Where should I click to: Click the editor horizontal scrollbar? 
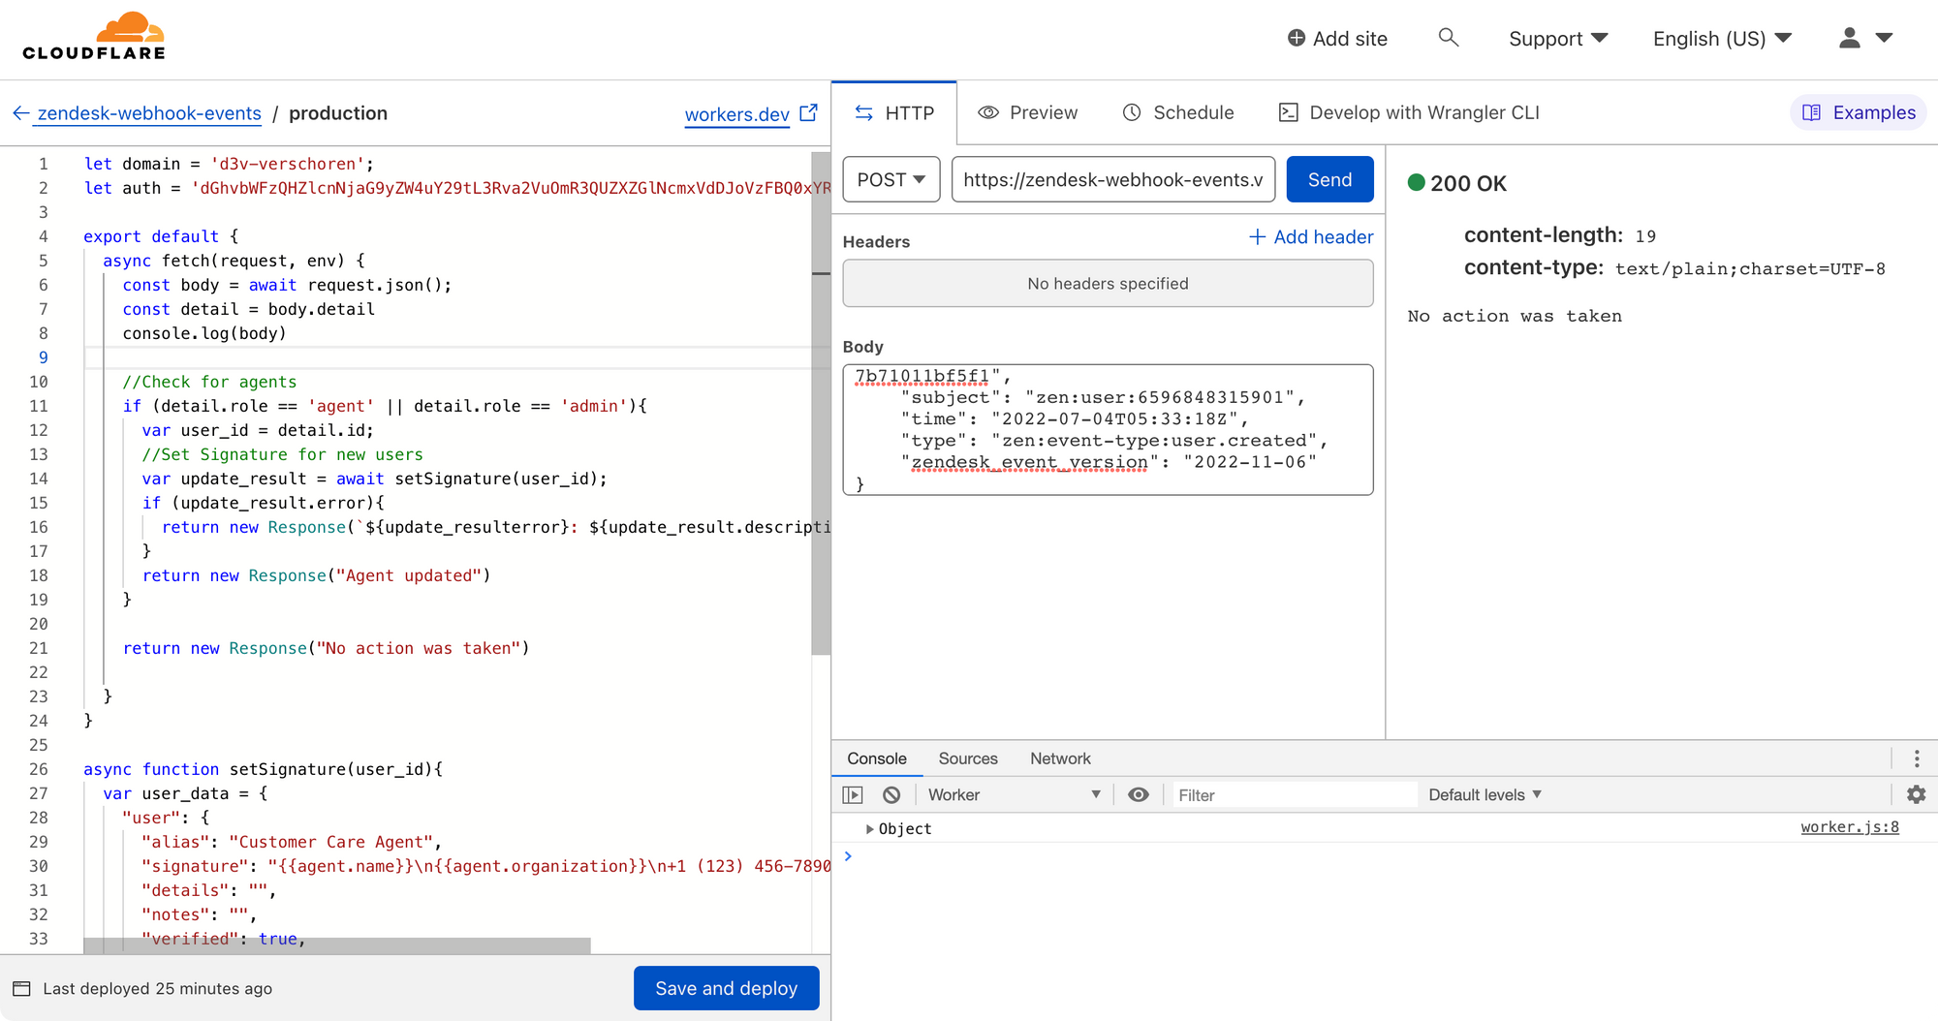tap(337, 945)
